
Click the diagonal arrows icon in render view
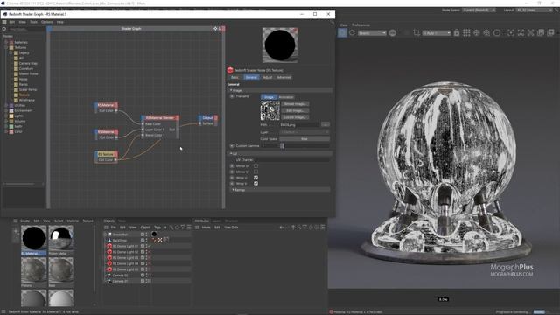point(531,33)
